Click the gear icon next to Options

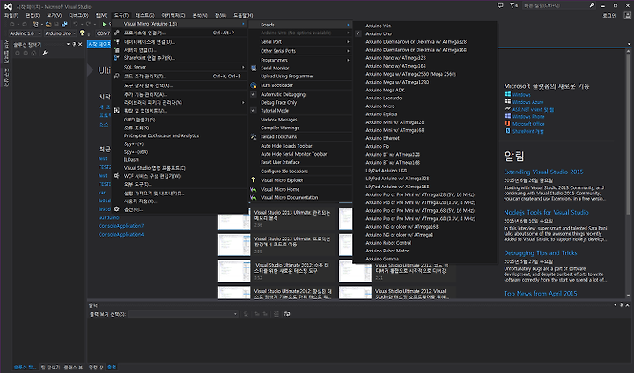117,209
